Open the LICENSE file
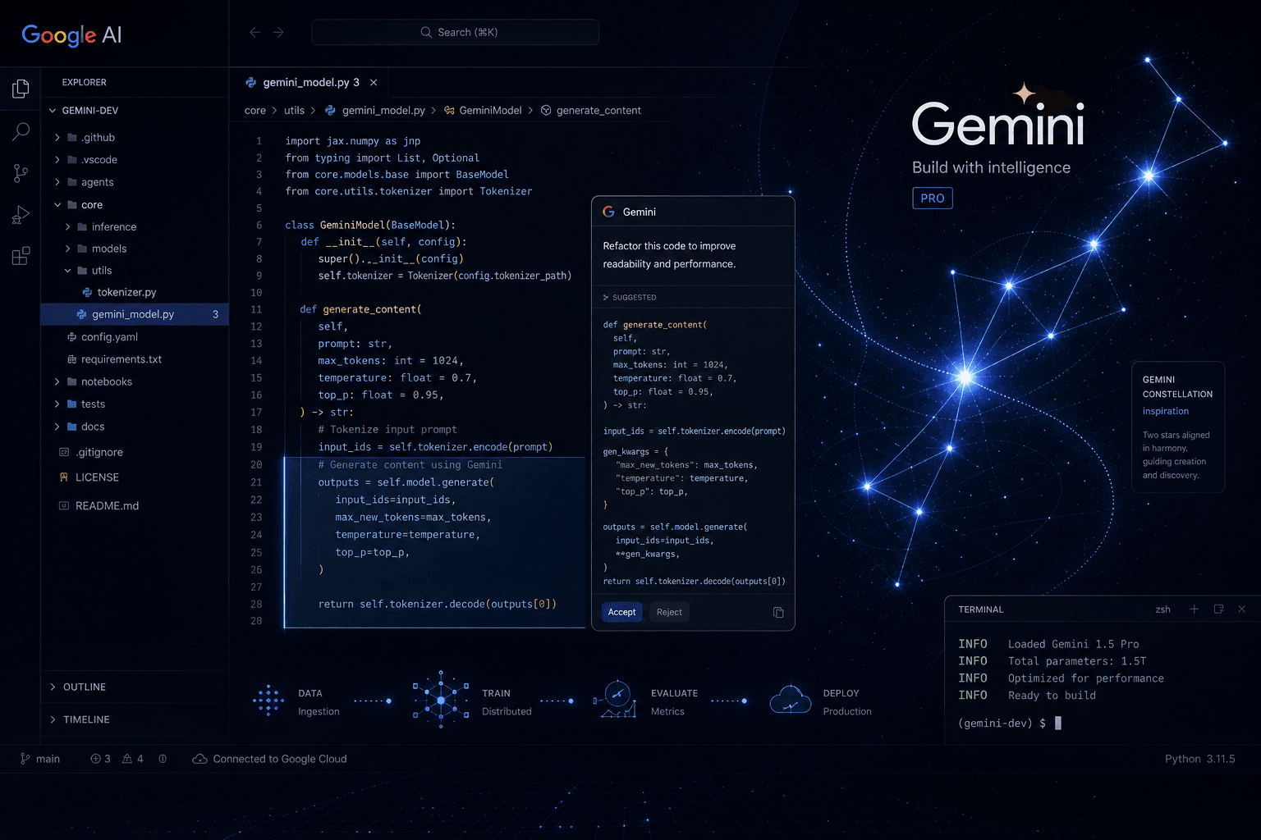The image size is (1261, 840). coord(89,477)
